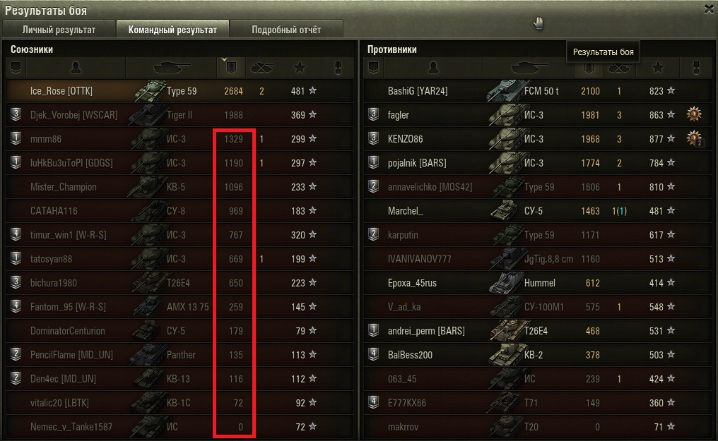Close the battle results window
The width and height of the screenshot is (718, 441).
tap(709, 8)
